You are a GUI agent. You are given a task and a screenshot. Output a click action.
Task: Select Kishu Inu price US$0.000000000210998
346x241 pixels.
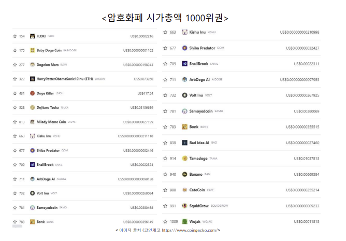click(x=300, y=32)
